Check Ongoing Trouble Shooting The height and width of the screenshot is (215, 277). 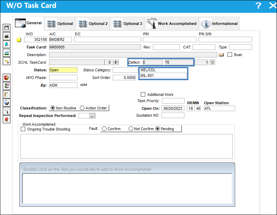pos(23,129)
